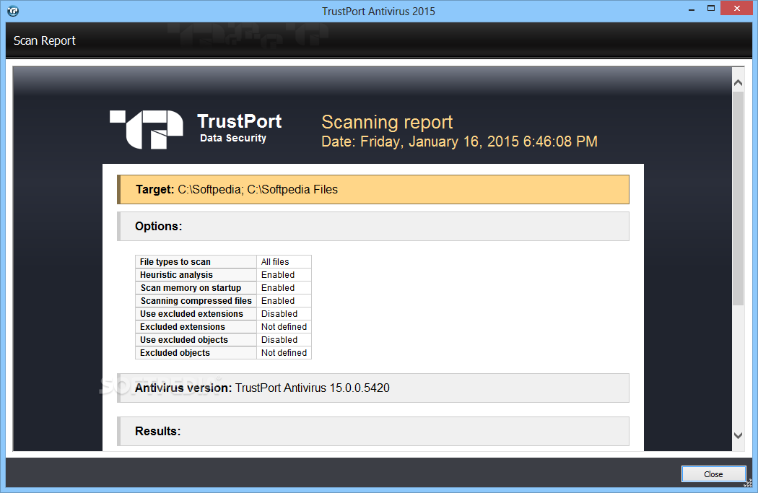Click Enabled value for Scanning compressed files

[284, 300]
